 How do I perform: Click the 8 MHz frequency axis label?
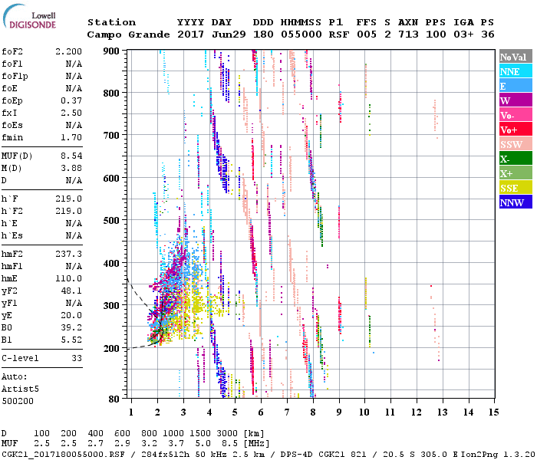pos(313,412)
